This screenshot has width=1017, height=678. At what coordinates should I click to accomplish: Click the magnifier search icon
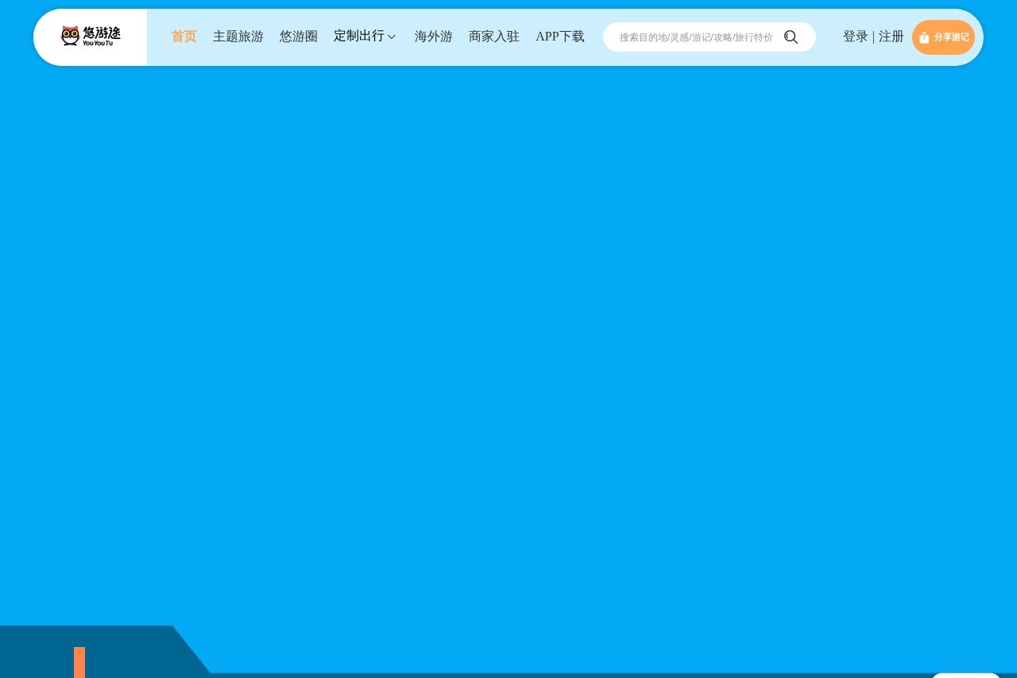click(x=791, y=37)
